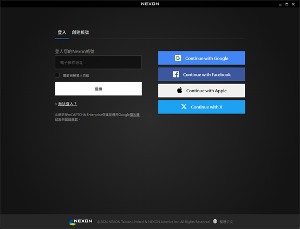Focus the 電子郵件地址 email input field
This screenshot has width=300, height=229.
coord(98,62)
